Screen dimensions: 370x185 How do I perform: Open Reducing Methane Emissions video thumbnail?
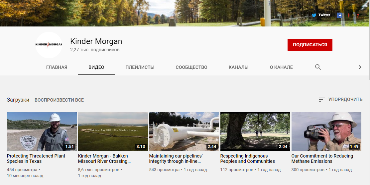coord(326,131)
